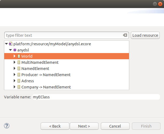Go to the next wizard page
This screenshot has height=134, width=164.
pyautogui.click(x=84, y=126)
